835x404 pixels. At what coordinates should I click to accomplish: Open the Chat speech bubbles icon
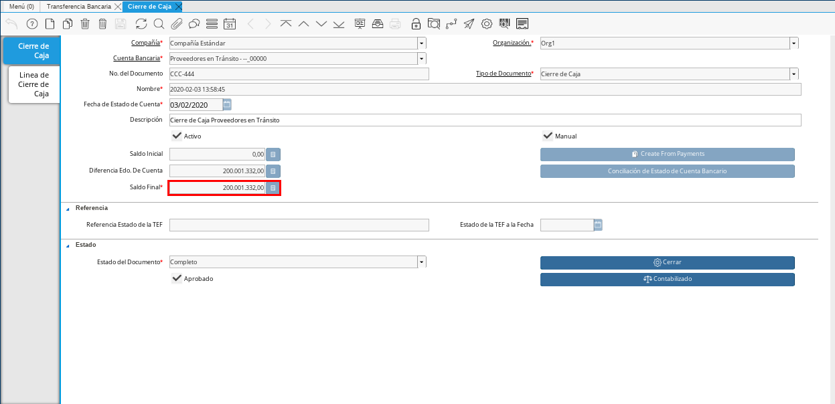click(x=194, y=24)
